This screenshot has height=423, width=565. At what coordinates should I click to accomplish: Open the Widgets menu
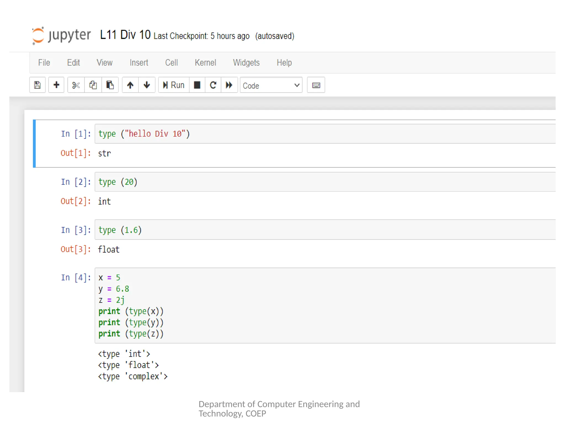coord(246,63)
